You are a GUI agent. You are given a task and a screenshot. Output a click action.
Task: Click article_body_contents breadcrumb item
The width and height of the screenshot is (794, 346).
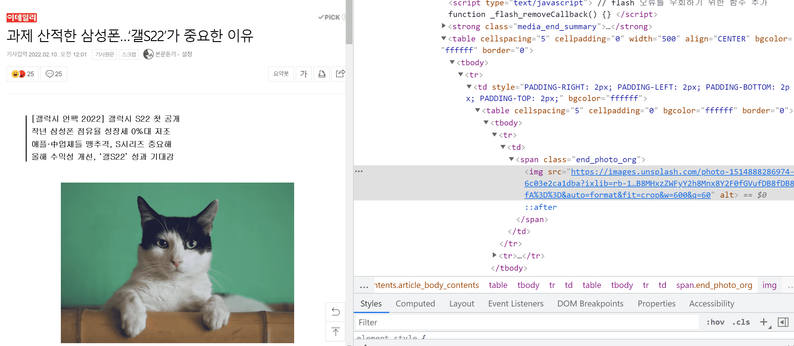pyautogui.click(x=426, y=285)
